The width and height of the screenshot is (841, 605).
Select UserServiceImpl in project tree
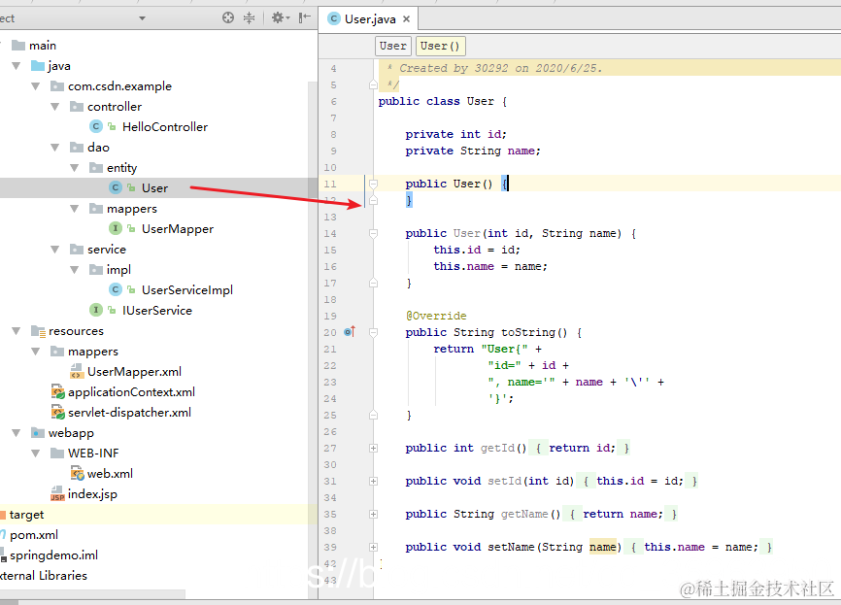(x=187, y=290)
